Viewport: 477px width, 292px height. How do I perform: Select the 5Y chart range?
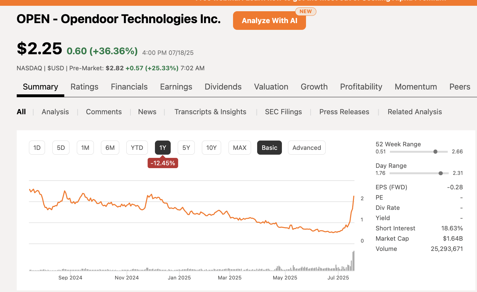186,148
